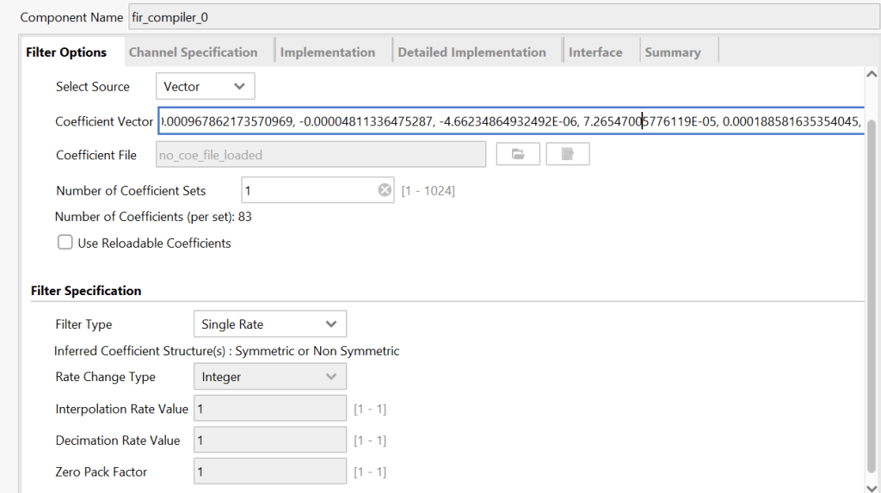Viewport: 881px width, 493px height.
Task: Click the Interpolation Rate Value field
Action: (x=270, y=409)
